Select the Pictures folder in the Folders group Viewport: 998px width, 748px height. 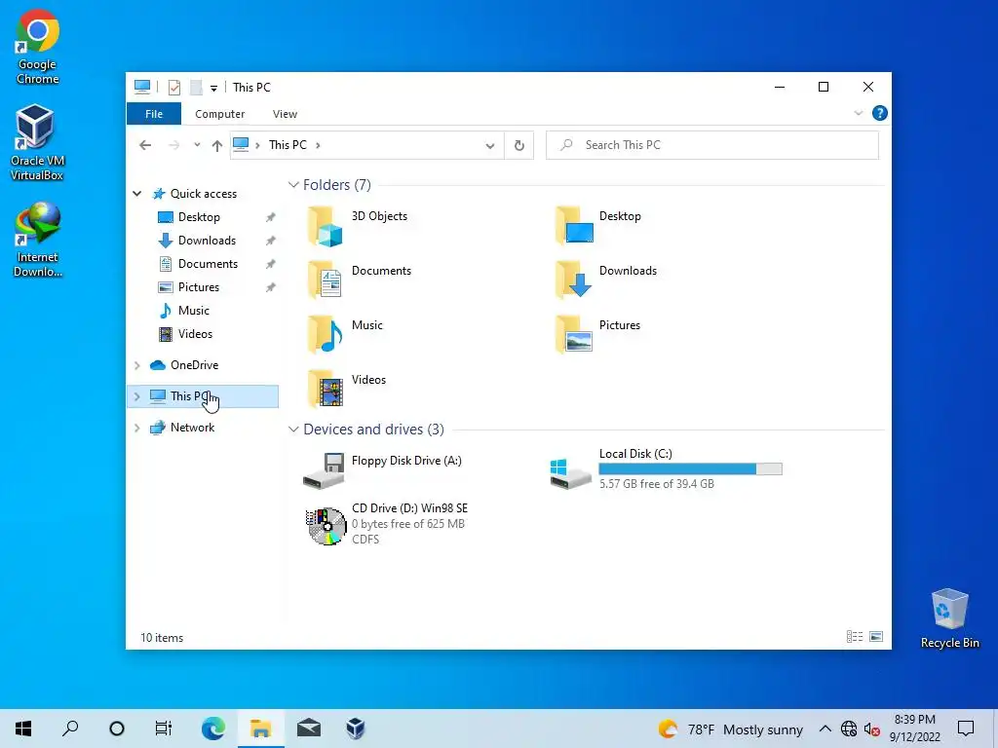click(597, 335)
